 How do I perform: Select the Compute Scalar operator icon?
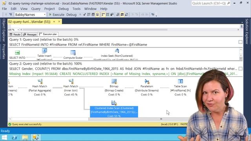(x=73, y=52)
